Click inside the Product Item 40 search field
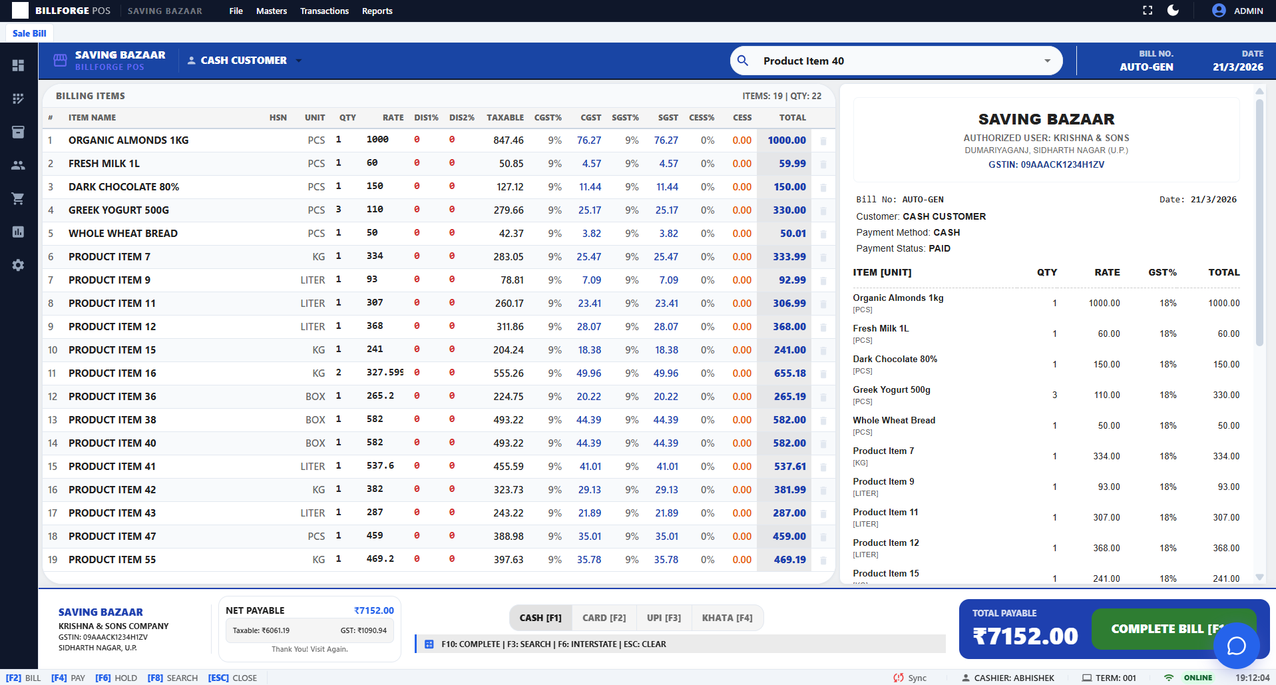This screenshot has height=685, width=1276. click(865, 61)
